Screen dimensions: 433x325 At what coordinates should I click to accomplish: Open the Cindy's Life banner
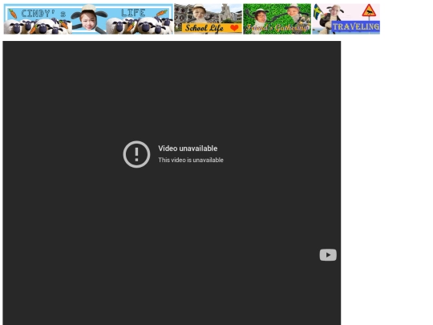(88, 18)
